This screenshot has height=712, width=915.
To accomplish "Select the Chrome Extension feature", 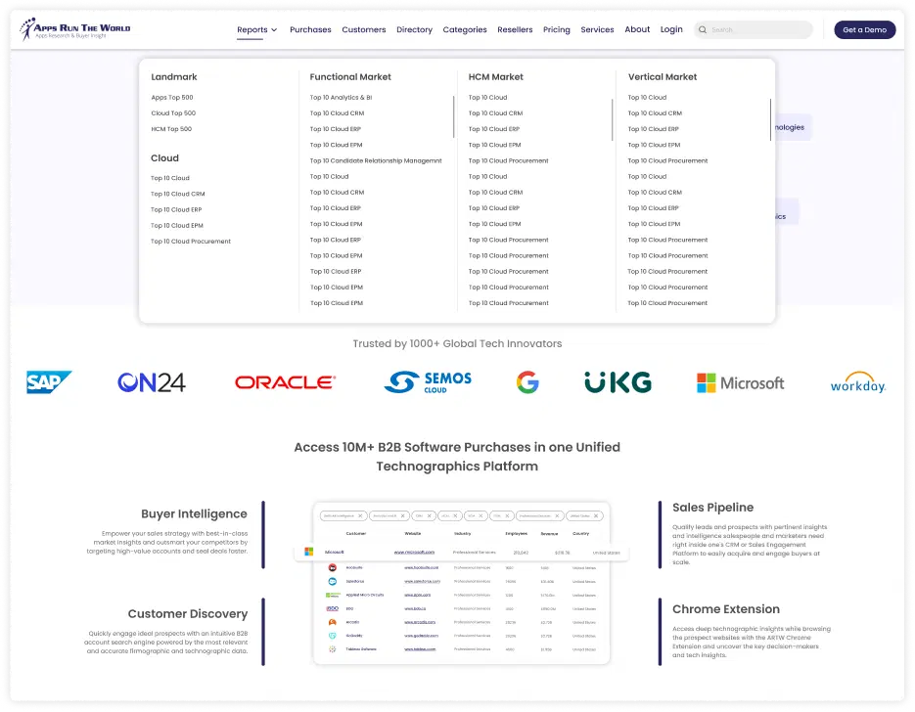I will [726, 609].
